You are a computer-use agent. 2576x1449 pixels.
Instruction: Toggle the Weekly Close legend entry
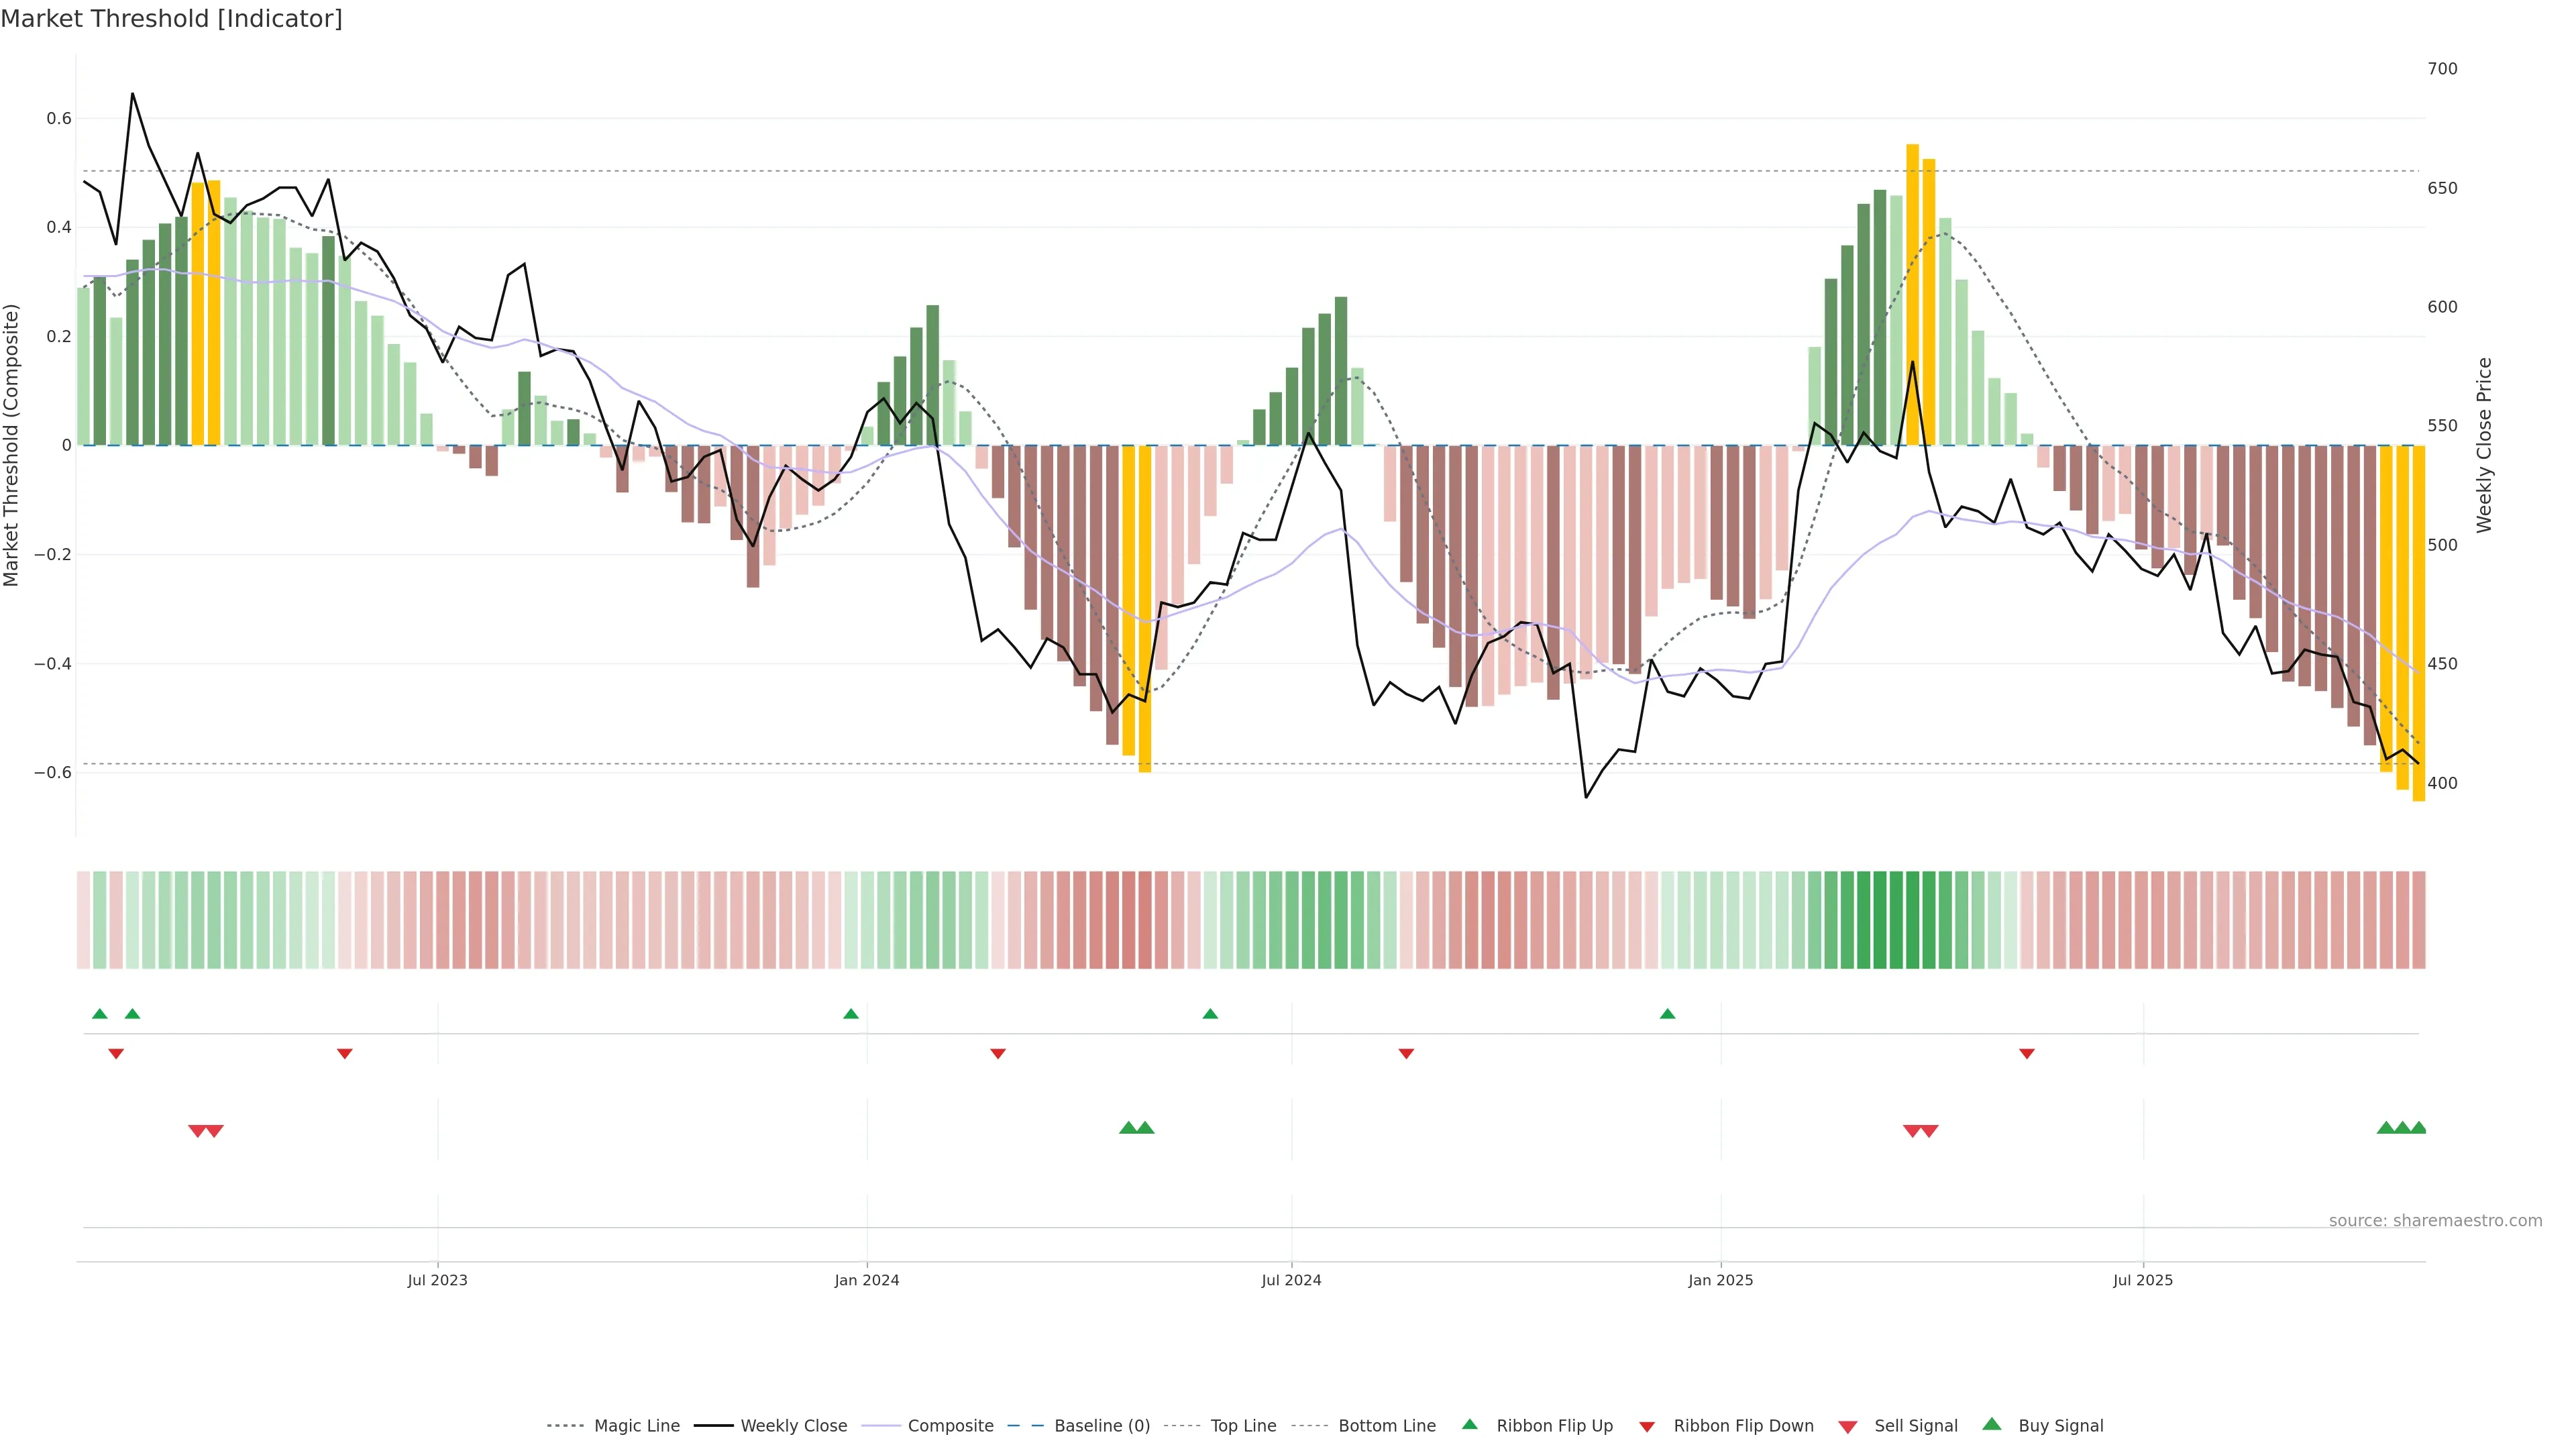click(x=793, y=1425)
